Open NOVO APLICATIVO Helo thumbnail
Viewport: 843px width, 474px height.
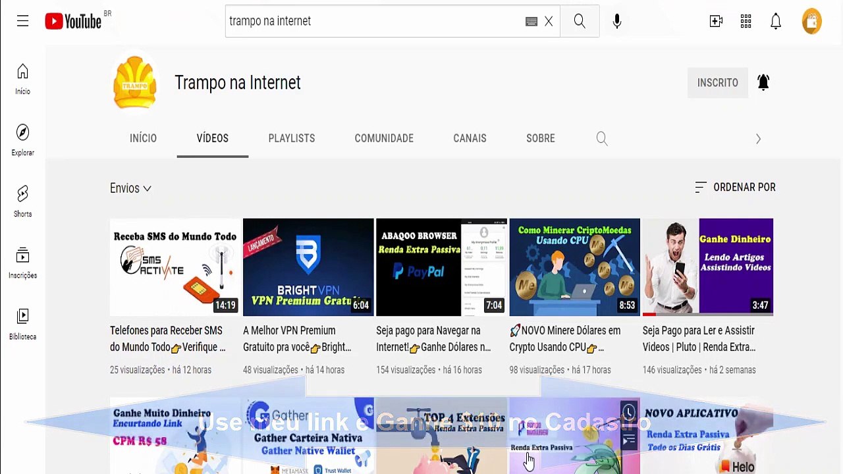(x=708, y=436)
